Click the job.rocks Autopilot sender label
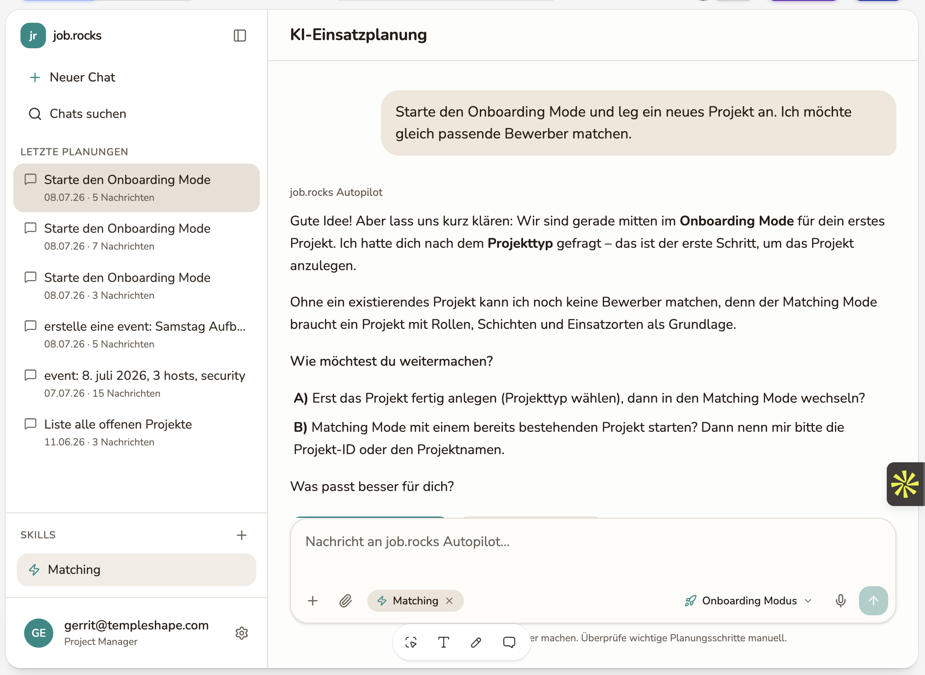Image resolution: width=925 pixels, height=675 pixels. pyautogui.click(x=336, y=192)
